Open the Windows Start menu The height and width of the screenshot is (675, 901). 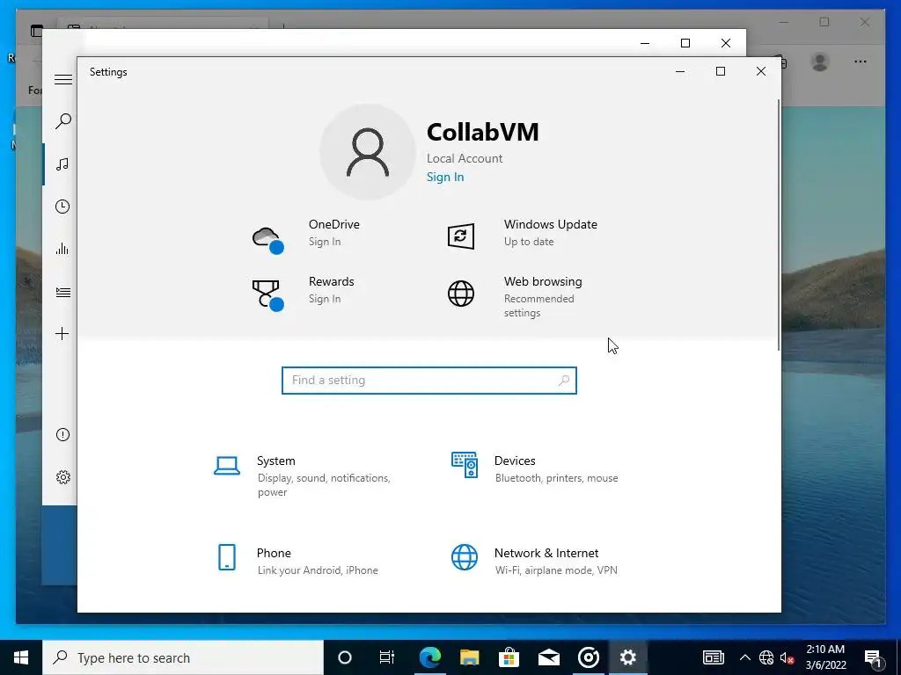coord(21,657)
